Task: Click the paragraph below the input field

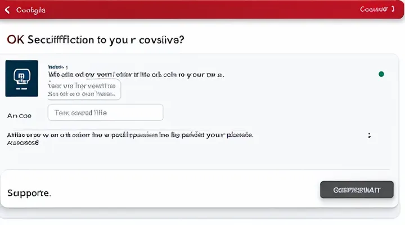Action: tap(129, 136)
